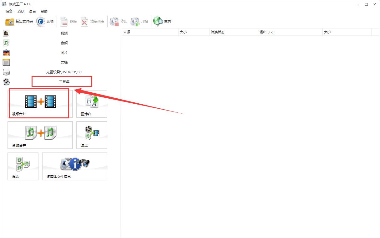The width and height of the screenshot is (380, 238).
Task: Click the 输出文件夹 toolbar button
Action: [19, 22]
